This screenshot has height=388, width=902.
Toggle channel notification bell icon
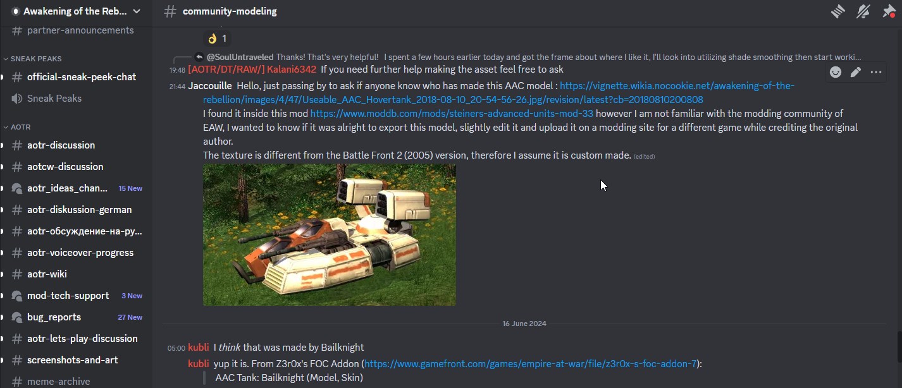[x=863, y=11]
